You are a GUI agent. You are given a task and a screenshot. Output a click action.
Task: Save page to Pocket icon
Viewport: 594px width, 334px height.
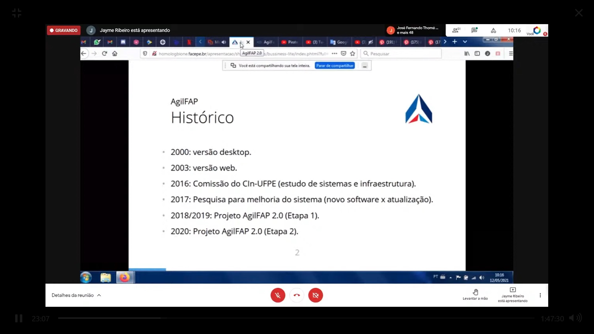tap(343, 54)
